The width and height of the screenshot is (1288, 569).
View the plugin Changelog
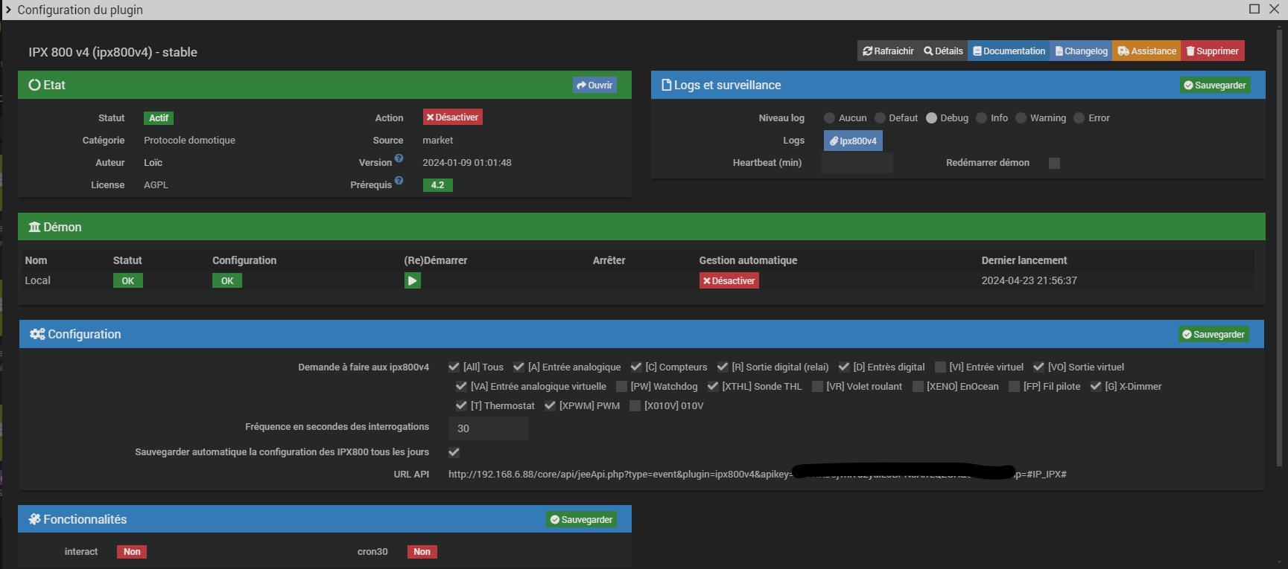(x=1081, y=51)
